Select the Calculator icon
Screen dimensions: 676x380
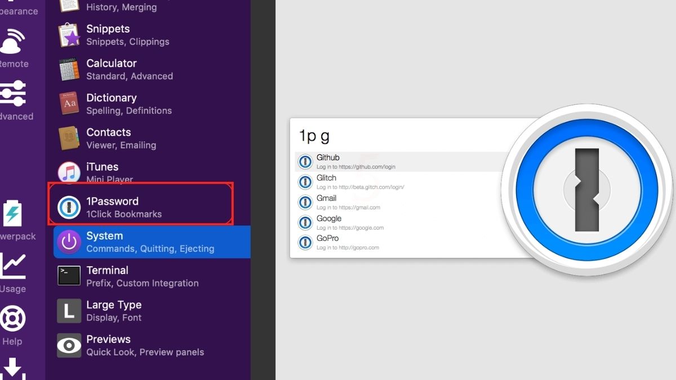(x=69, y=69)
